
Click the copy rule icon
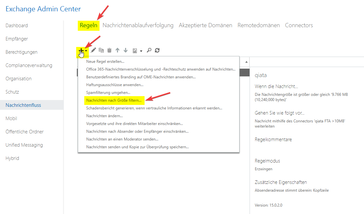(x=101, y=50)
